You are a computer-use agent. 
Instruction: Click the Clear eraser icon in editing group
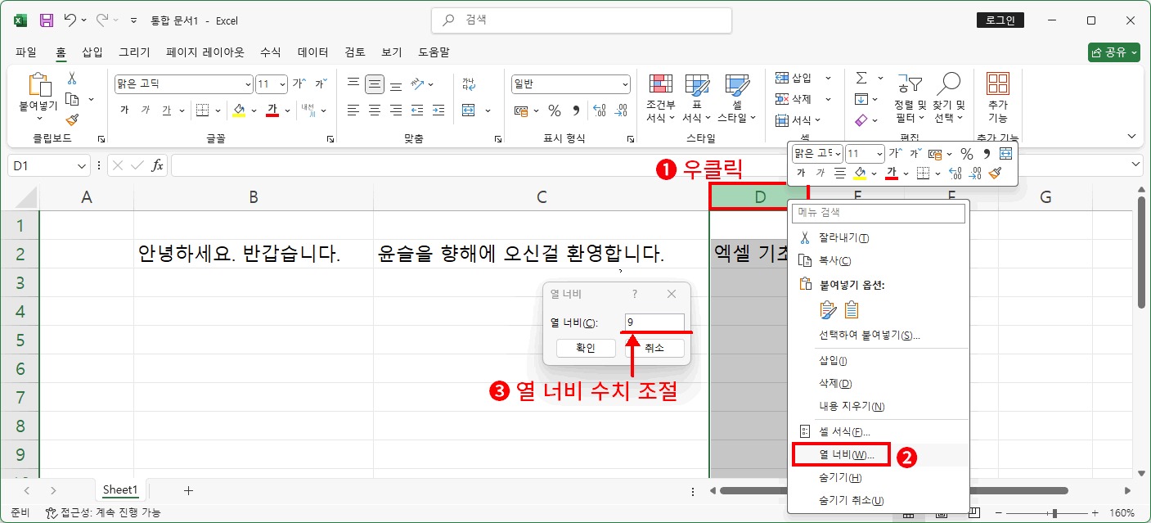(861, 120)
